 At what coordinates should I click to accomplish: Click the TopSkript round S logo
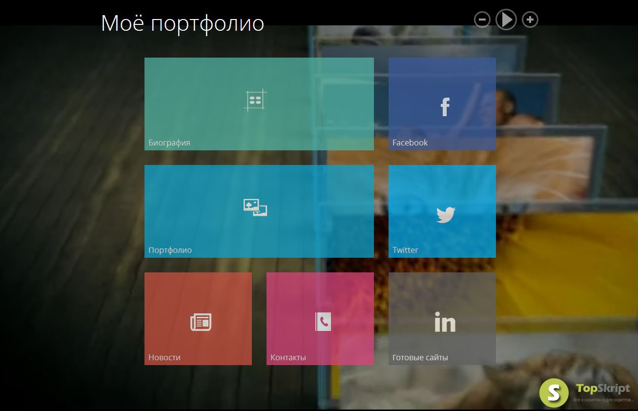tap(554, 392)
